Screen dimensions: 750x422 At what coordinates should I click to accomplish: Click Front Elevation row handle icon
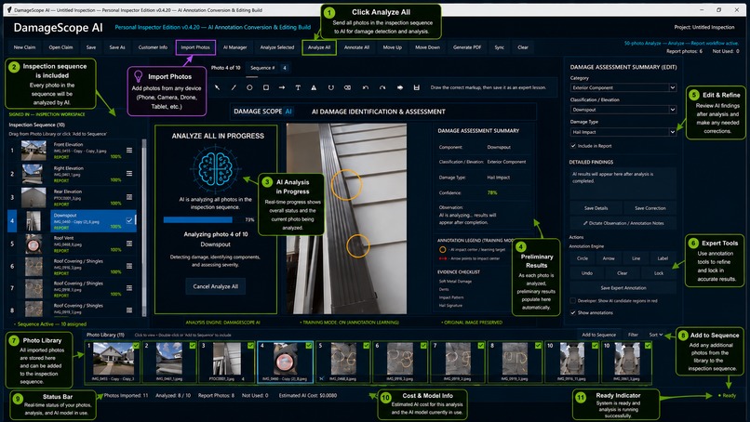(129, 150)
